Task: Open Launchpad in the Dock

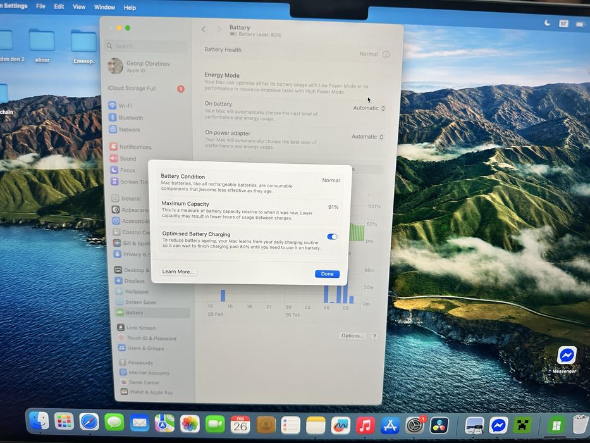Action: point(65,421)
